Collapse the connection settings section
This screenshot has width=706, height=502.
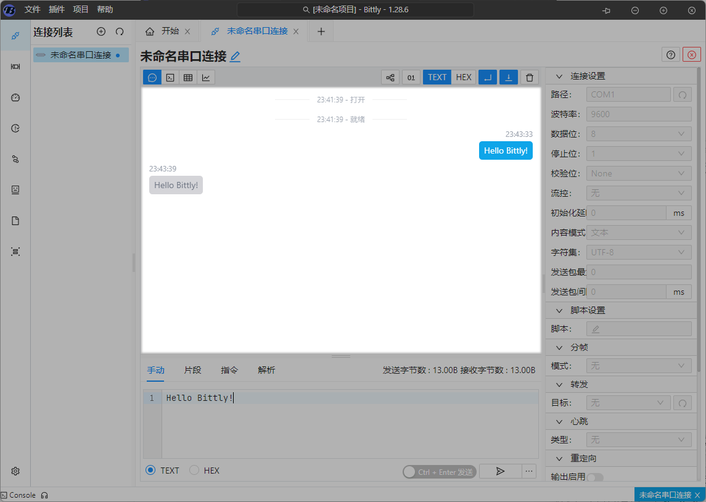coord(559,76)
